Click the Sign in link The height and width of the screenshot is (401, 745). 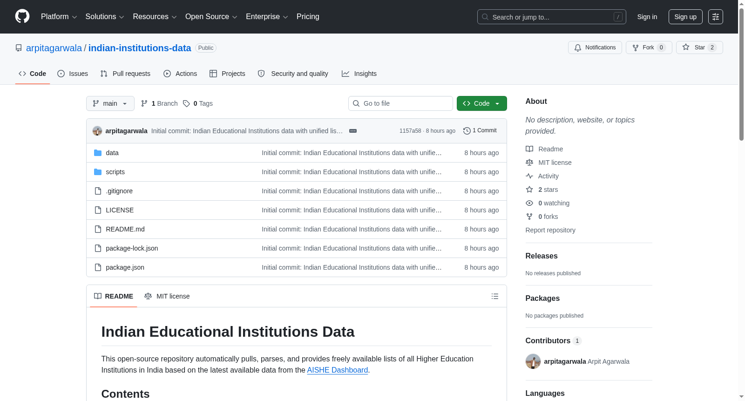[647, 17]
